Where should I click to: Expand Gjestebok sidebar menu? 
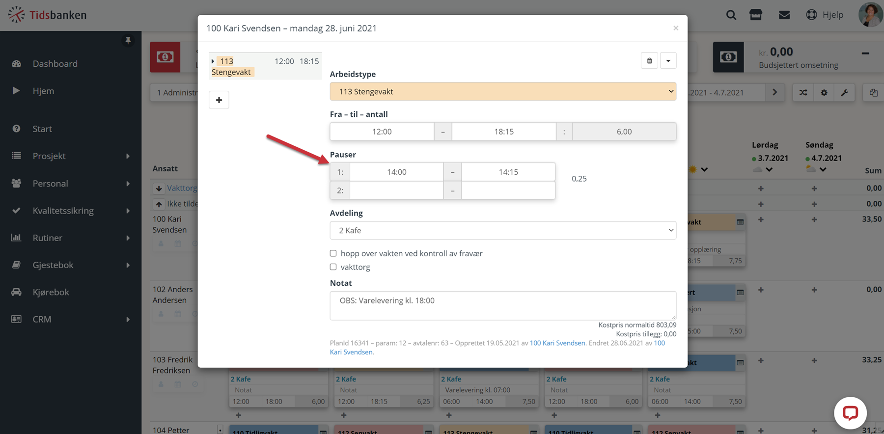(71, 265)
